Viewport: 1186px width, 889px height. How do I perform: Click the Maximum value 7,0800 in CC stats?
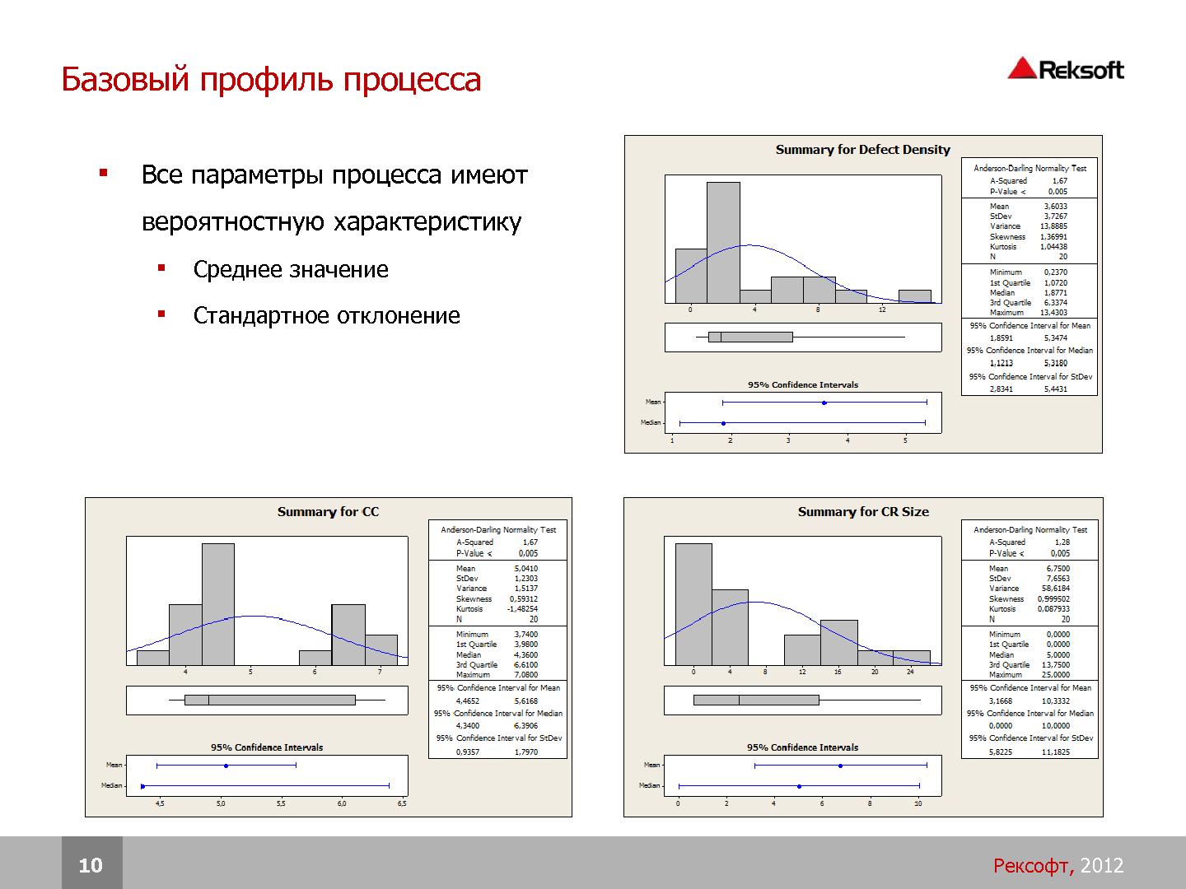coord(526,675)
